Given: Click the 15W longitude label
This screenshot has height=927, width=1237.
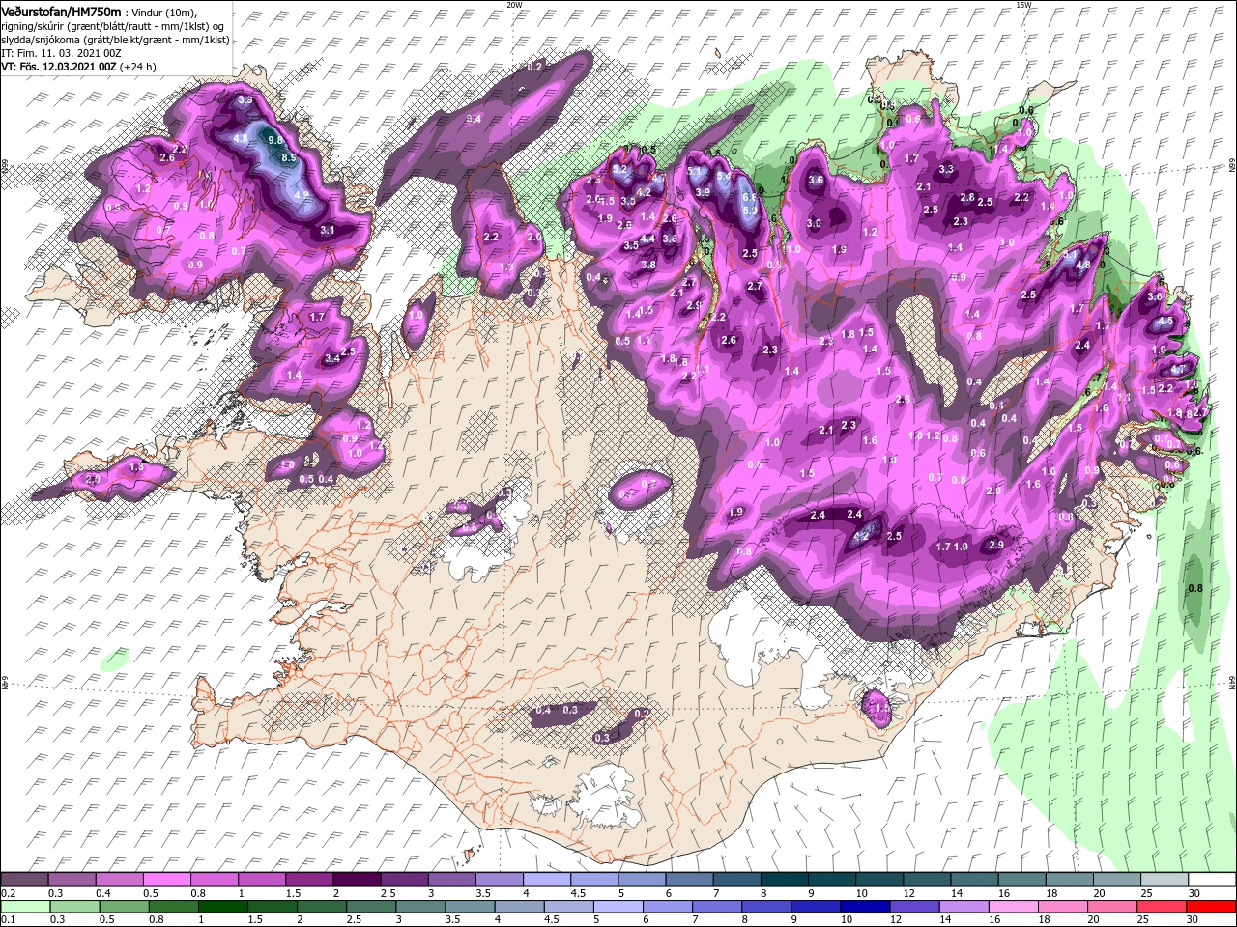Looking at the screenshot, I should [1023, 5].
